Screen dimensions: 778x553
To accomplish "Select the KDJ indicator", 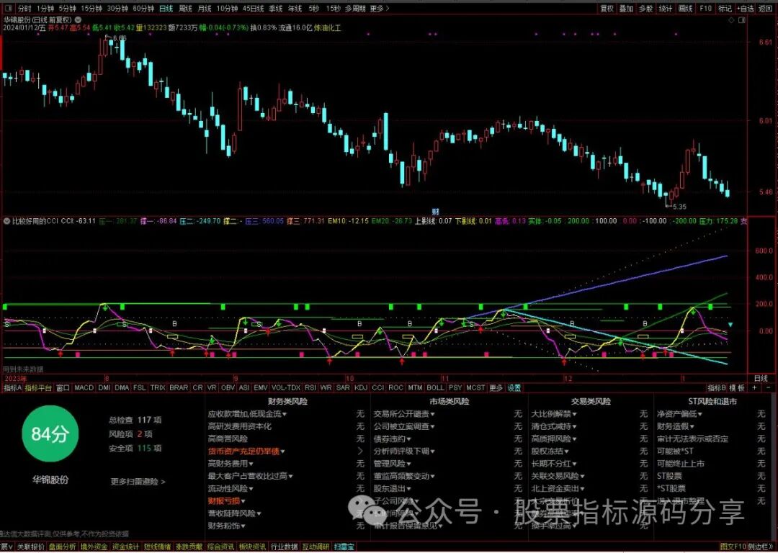I will coord(361,388).
